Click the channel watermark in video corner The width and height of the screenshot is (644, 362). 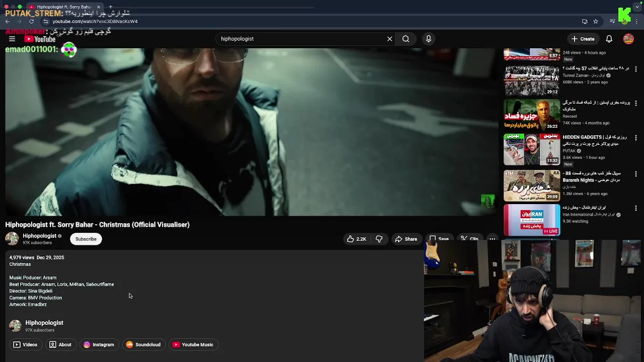(488, 201)
